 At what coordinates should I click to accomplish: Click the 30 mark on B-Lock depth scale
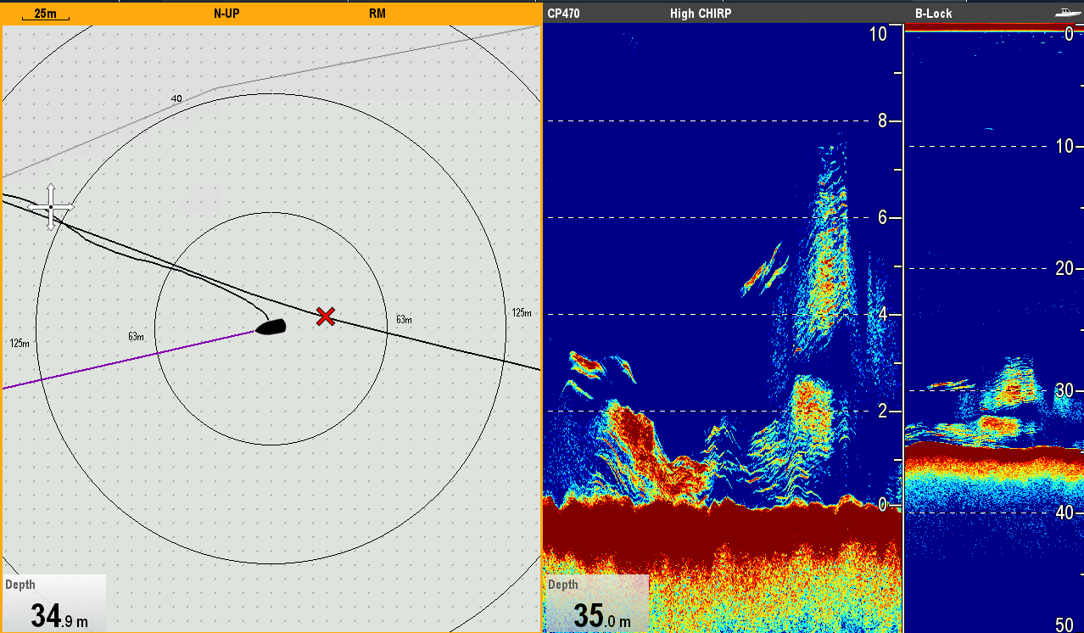[1063, 390]
